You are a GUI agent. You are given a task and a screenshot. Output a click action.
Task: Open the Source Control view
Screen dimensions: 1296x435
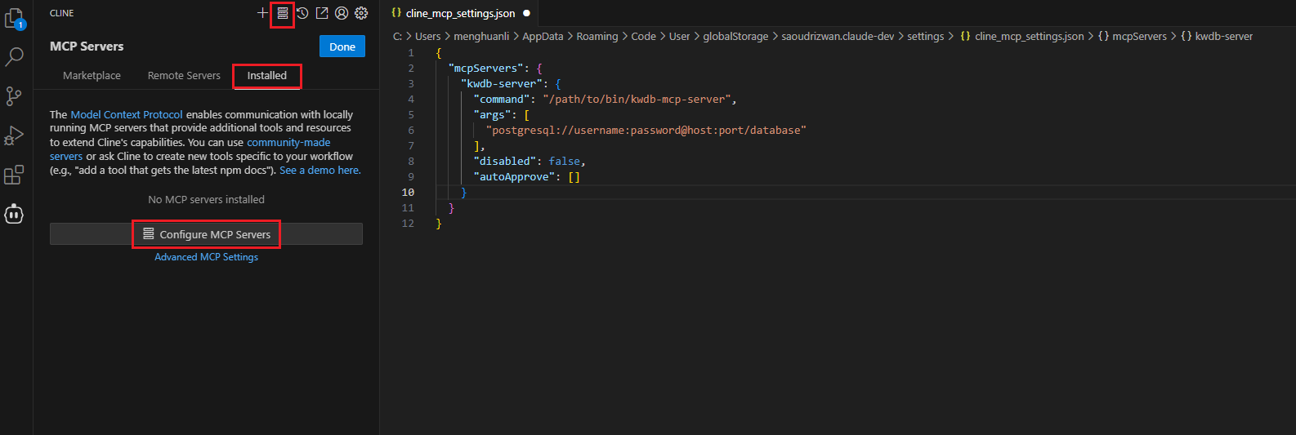[x=14, y=96]
